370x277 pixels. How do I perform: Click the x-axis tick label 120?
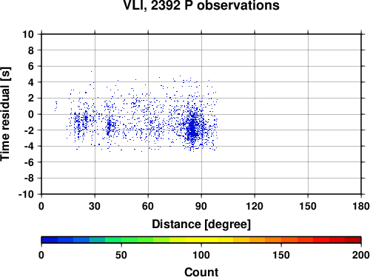(x=255, y=206)
